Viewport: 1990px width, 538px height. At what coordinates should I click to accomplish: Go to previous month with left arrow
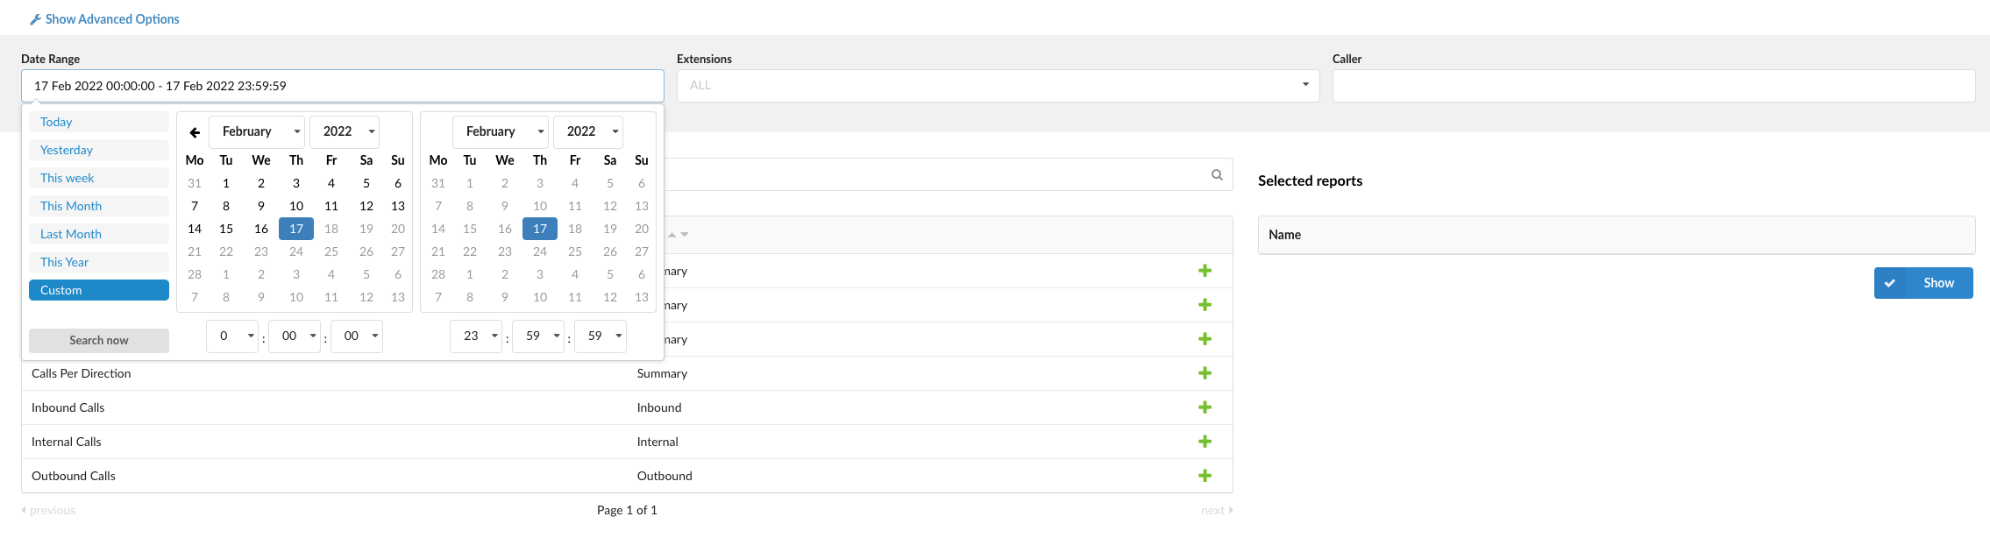pos(195,132)
